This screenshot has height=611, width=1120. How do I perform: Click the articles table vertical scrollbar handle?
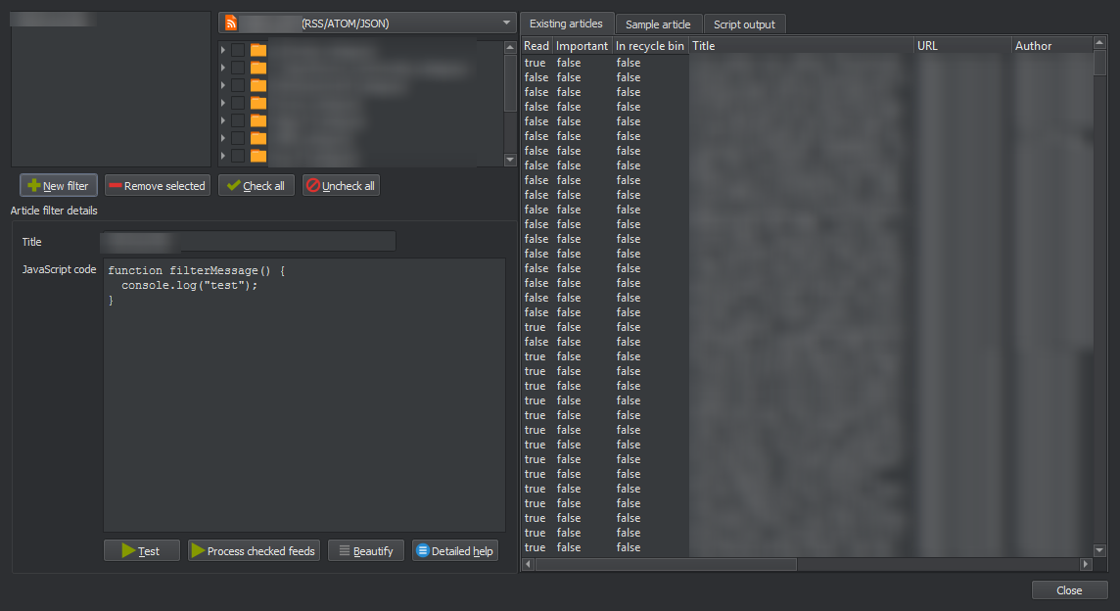[x=1100, y=62]
